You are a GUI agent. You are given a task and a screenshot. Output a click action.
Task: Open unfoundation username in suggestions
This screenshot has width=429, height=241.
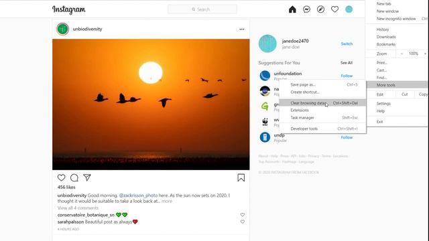pos(288,74)
